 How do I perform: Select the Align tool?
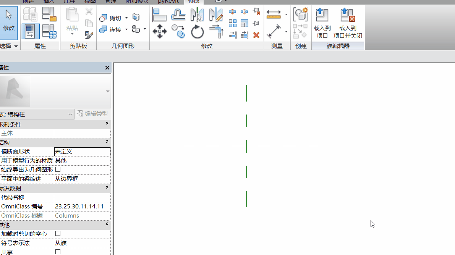[159, 15]
